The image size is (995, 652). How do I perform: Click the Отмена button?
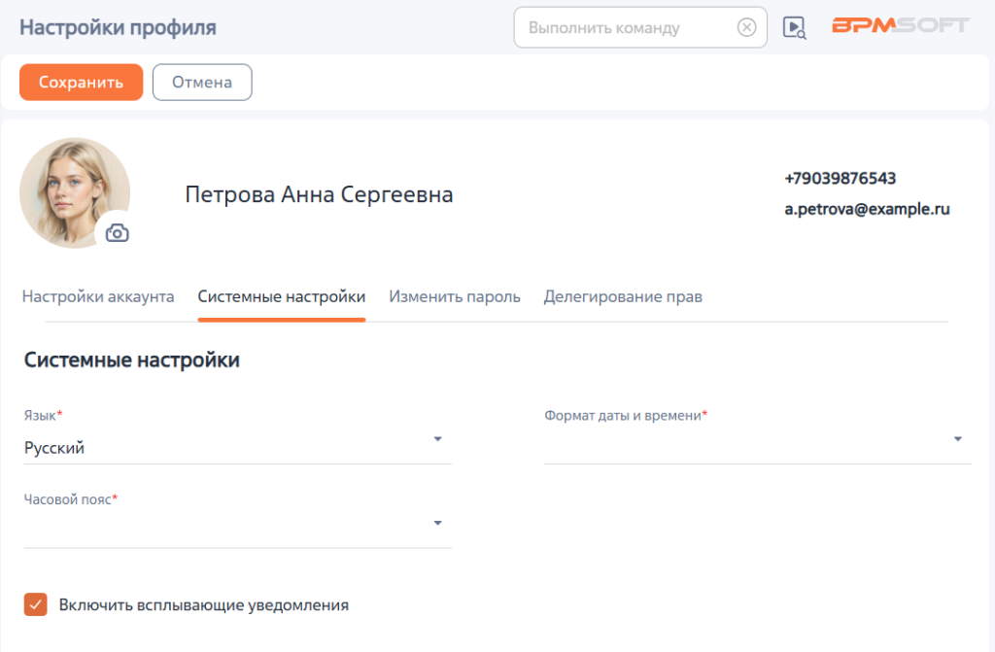pyautogui.click(x=202, y=82)
